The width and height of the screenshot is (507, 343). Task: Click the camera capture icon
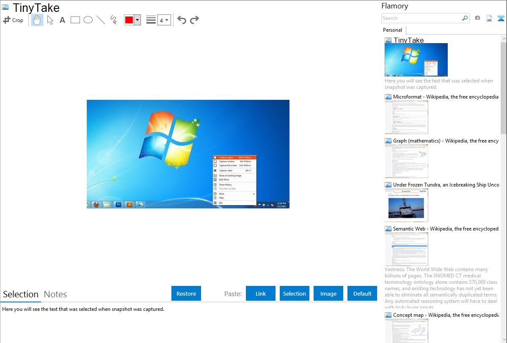point(477,18)
